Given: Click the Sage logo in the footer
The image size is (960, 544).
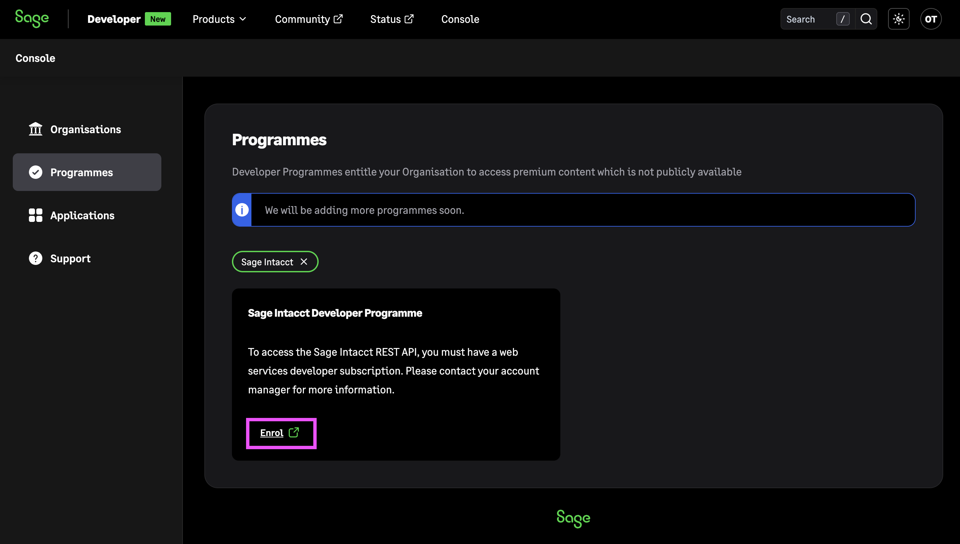Looking at the screenshot, I should pyautogui.click(x=573, y=518).
